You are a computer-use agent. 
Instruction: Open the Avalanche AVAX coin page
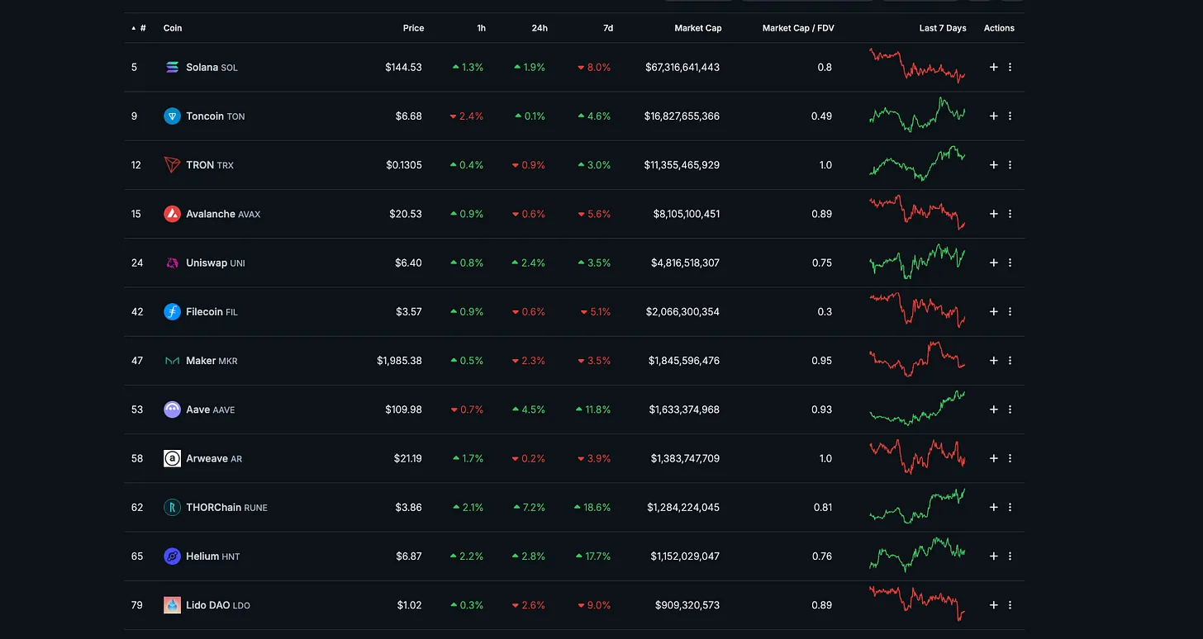[x=223, y=214]
